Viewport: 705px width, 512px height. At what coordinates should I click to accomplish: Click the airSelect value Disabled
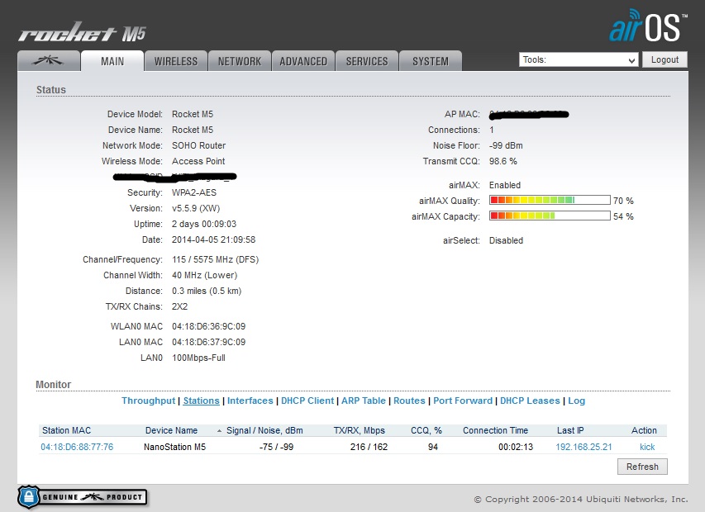click(x=507, y=240)
